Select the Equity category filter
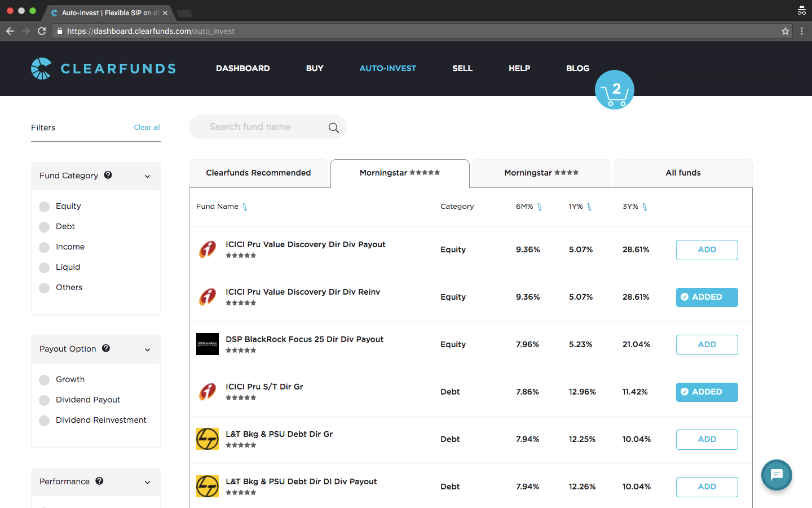The width and height of the screenshot is (812, 508). (x=44, y=207)
